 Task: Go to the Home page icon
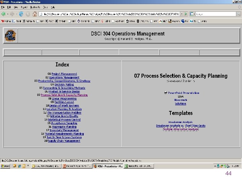pos(35,14)
